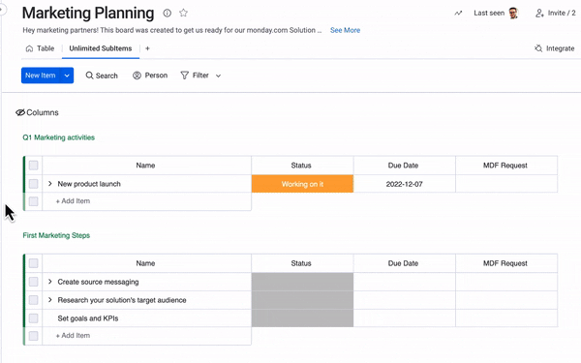
Task: Open Search with magnifier icon
Action: (89, 76)
